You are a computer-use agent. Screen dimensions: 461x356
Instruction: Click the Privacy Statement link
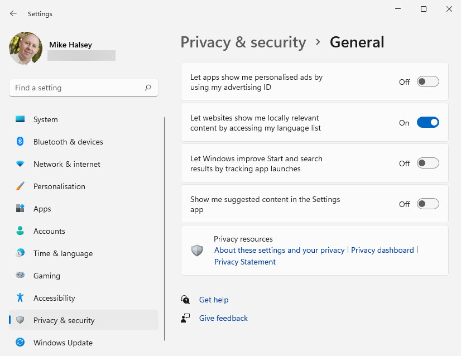[x=245, y=262]
